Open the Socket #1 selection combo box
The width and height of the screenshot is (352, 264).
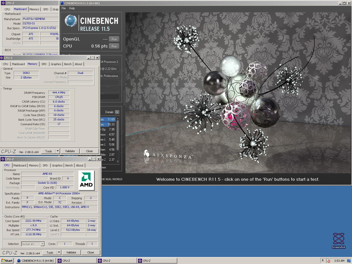[x=33, y=244]
